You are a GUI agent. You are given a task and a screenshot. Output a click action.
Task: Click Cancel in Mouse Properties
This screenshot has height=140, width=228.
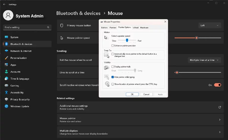click(146, 94)
